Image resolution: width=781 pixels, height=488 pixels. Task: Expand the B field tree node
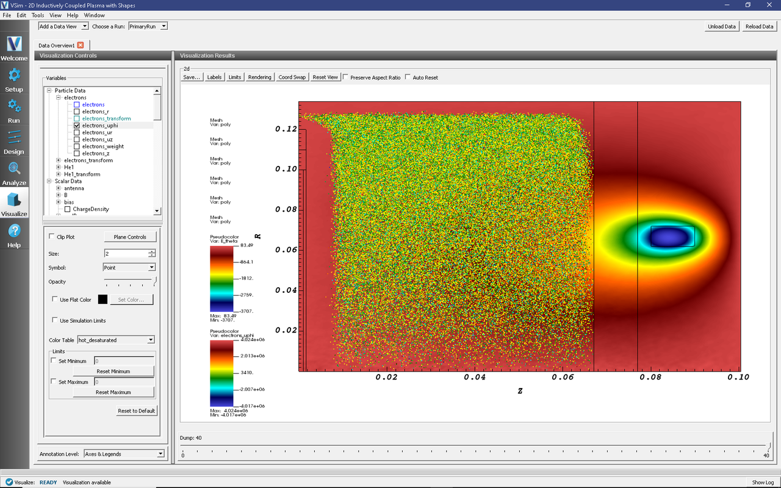coord(59,195)
